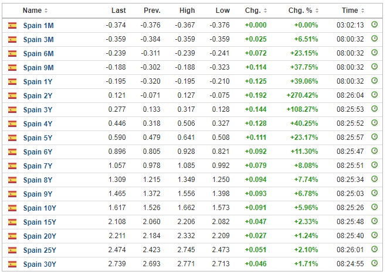Open the Spain 30Y bond link
Viewport: 390px width, 275px height.
click(39, 264)
